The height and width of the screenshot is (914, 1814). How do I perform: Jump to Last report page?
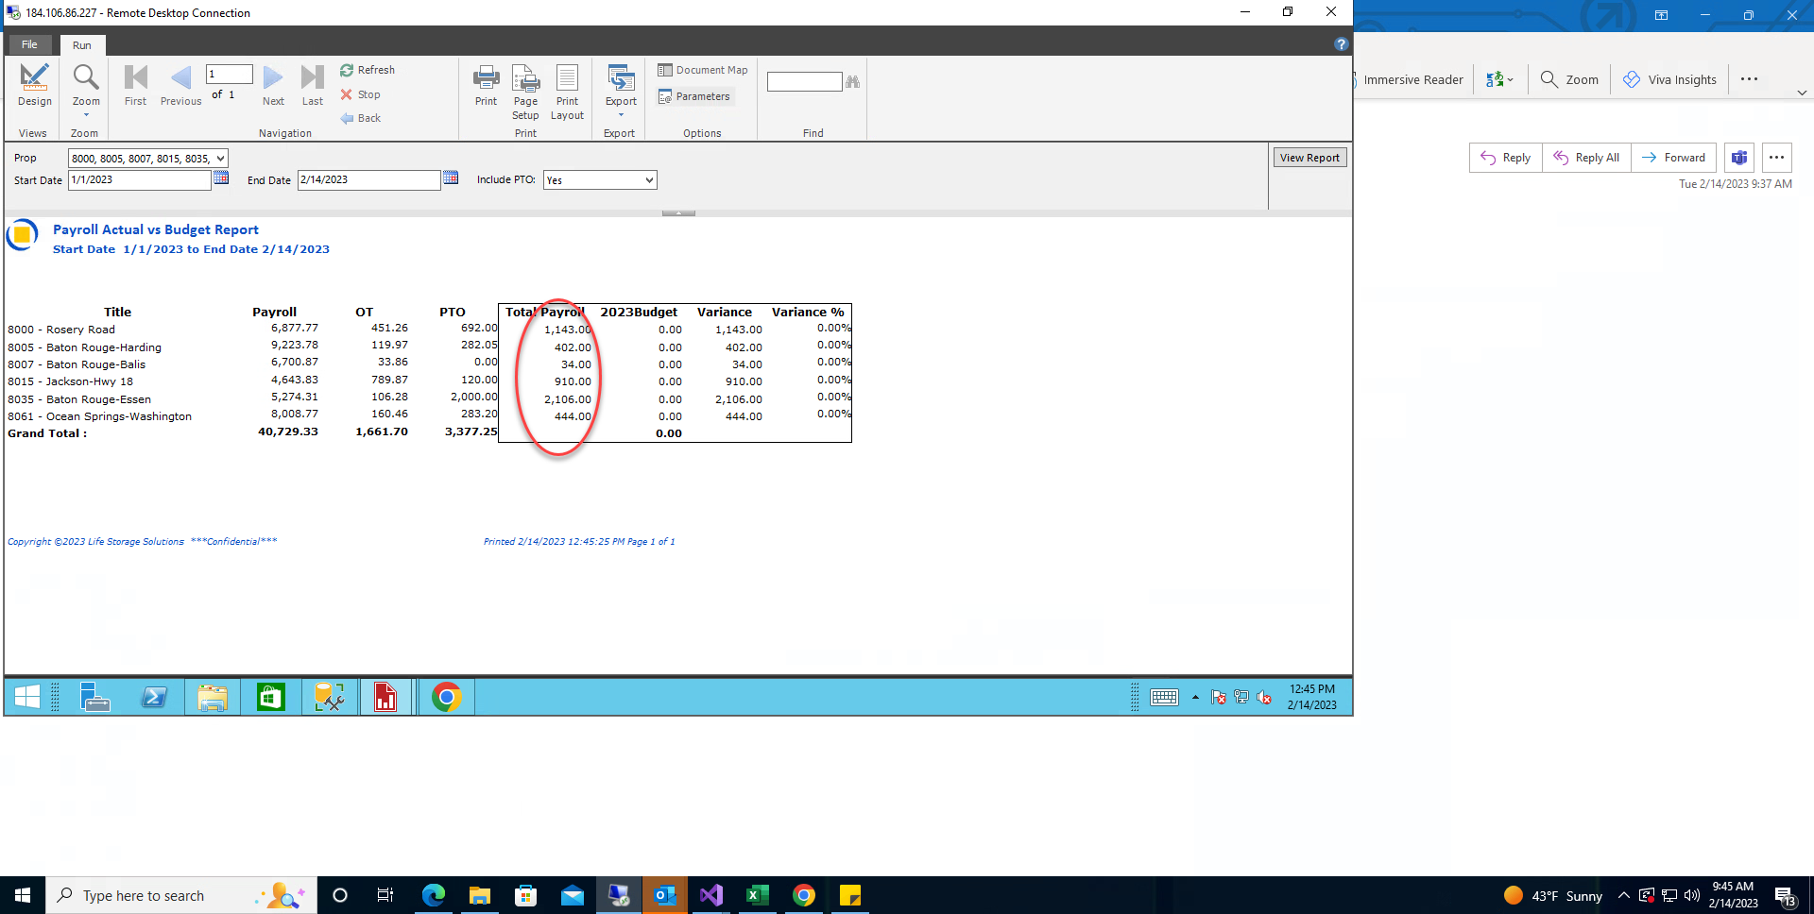(x=313, y=86)
